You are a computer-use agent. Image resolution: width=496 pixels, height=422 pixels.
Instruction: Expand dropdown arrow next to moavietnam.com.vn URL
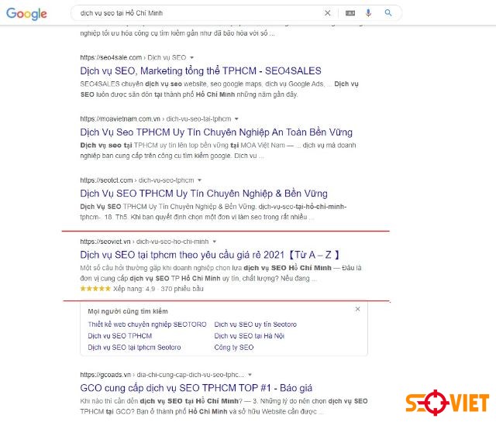236,118
